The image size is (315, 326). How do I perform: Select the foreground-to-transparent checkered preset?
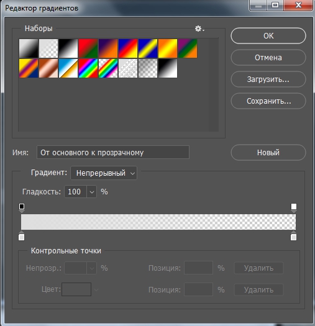tap(48, 48)
